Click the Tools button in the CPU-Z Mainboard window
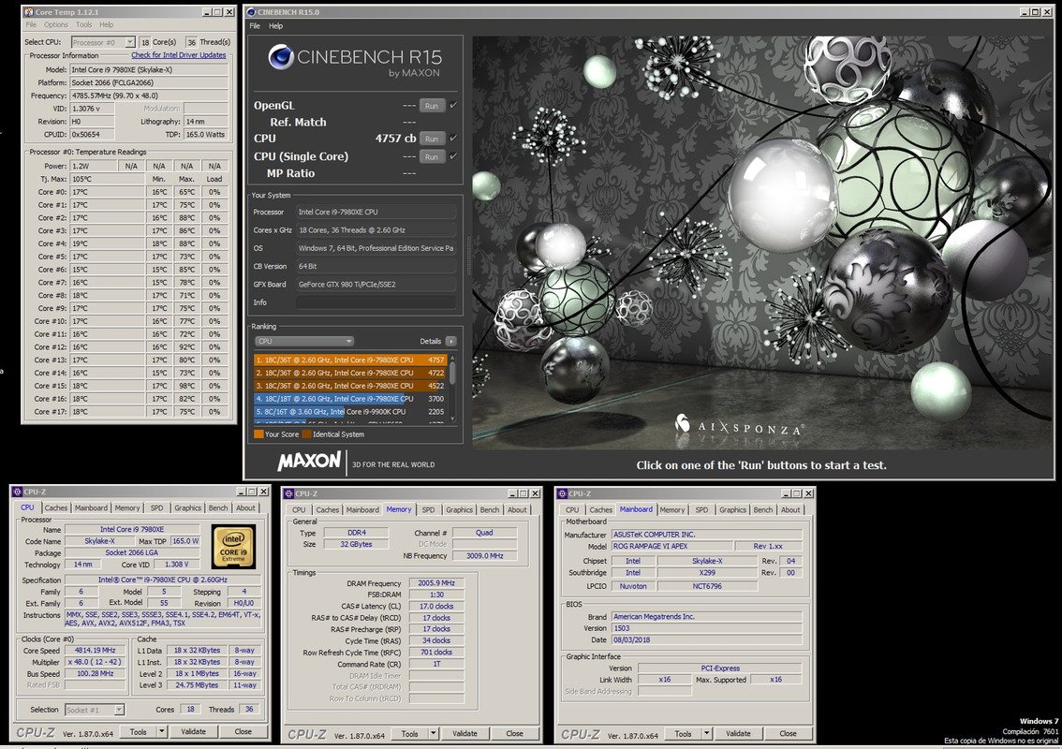 (x=683, y=733)
